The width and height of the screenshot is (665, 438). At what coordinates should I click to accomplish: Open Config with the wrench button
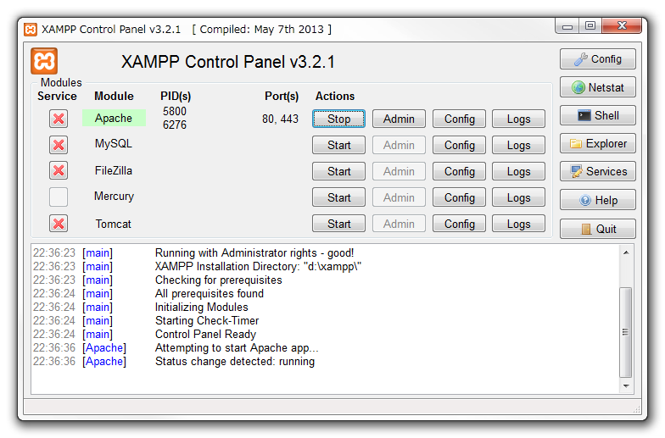tap(597, 59)
